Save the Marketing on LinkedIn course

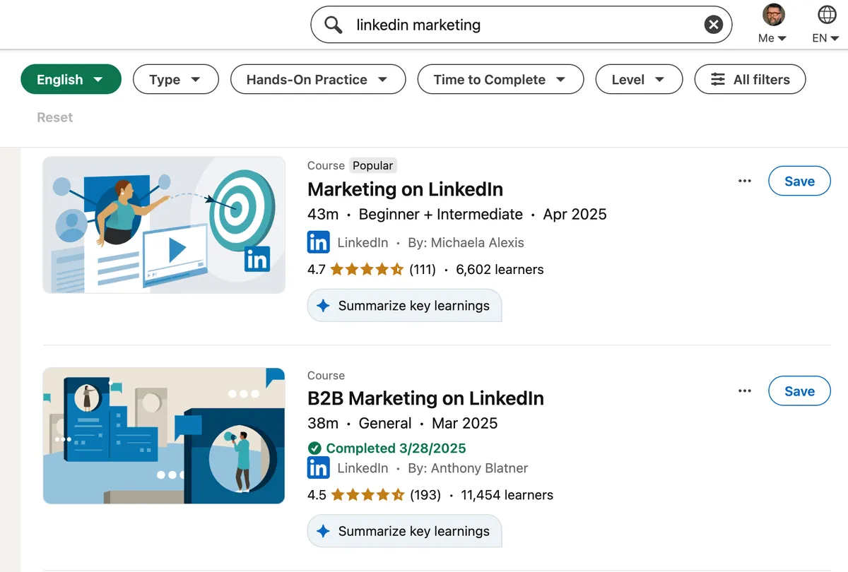click(799, 181)
